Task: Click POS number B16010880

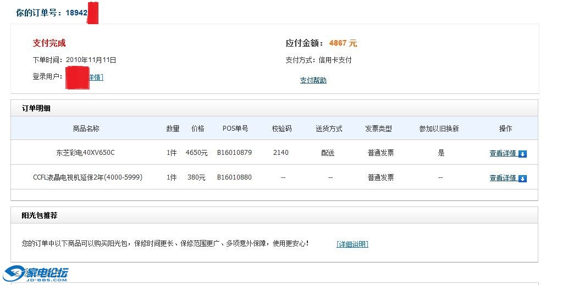Action: tap(234, 177)
